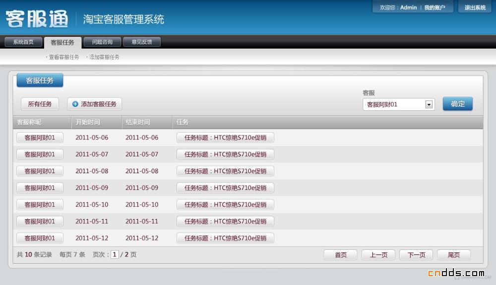Open the task title in the 2011-05-06 row
Viewport: 496px width, 285px height.
click(225, 138)
